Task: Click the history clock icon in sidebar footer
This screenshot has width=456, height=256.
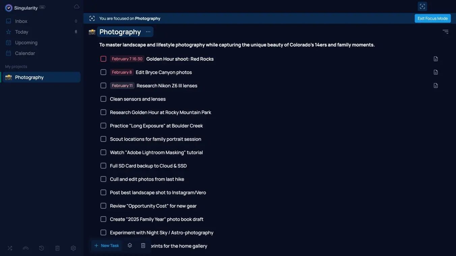Action: [x=41, y=248]
